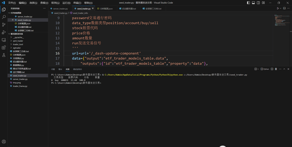Click seed_trader.py in the breadcrumb
292x147 pixels.
tap(60, 13)
